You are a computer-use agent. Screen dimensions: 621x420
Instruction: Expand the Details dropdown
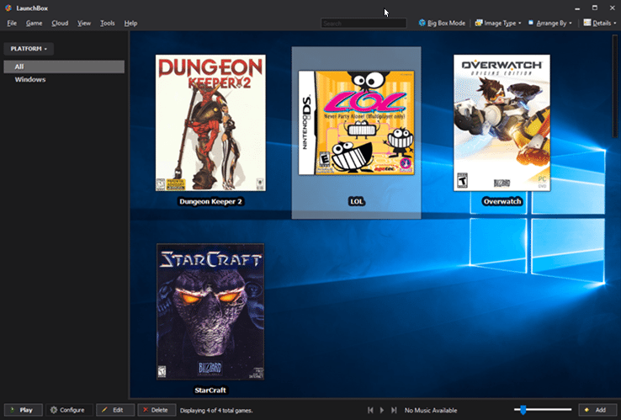[598, 23]
